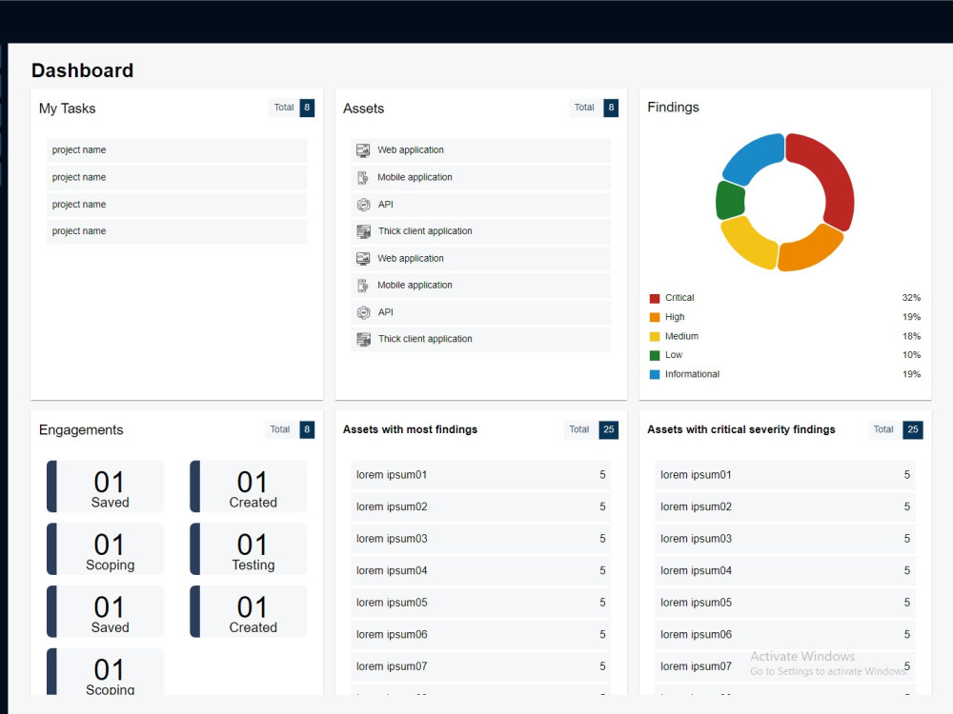Viewport: 953px width, 714px height.
Task: Click the Assets panel Total 8 badge
Action: [595, 108]
